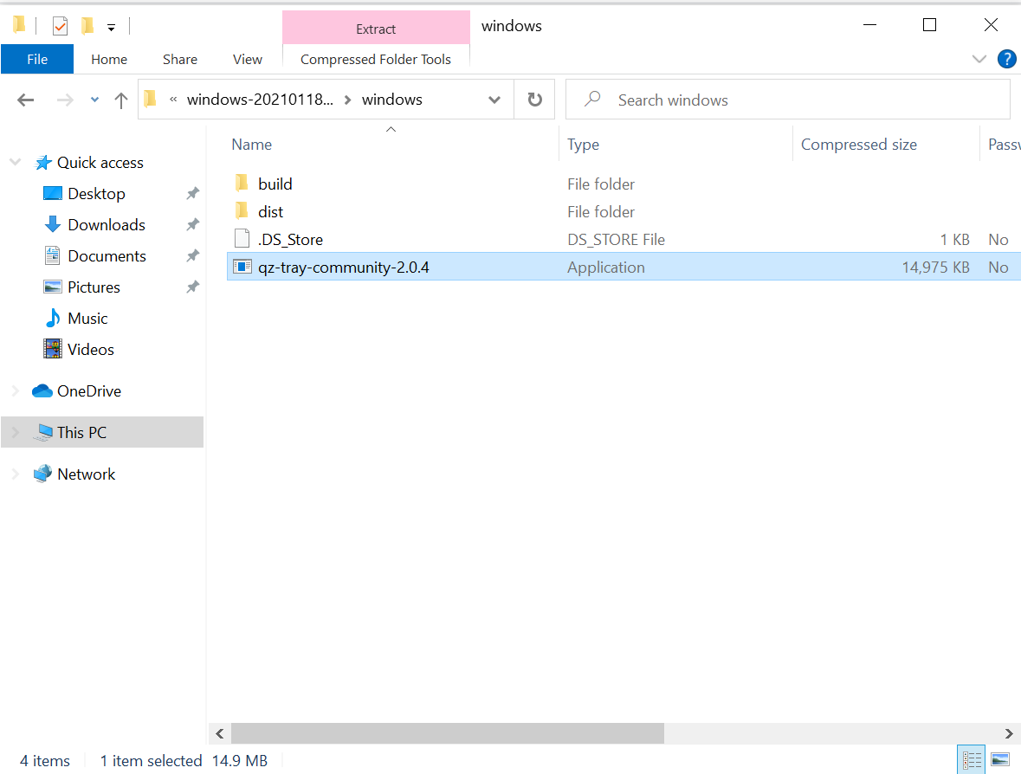Expand the ribbon with the chevron
Screen dimensions: 1021x774
pos(979,59)
